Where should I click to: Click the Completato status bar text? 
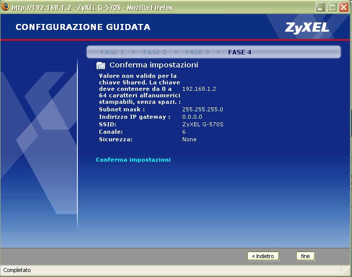[17, 270]
